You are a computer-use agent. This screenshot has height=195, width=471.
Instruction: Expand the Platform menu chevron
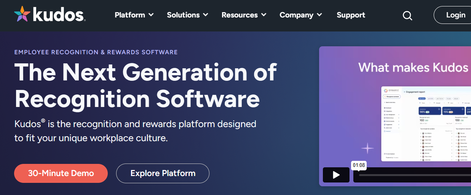(x=151, y=15)
